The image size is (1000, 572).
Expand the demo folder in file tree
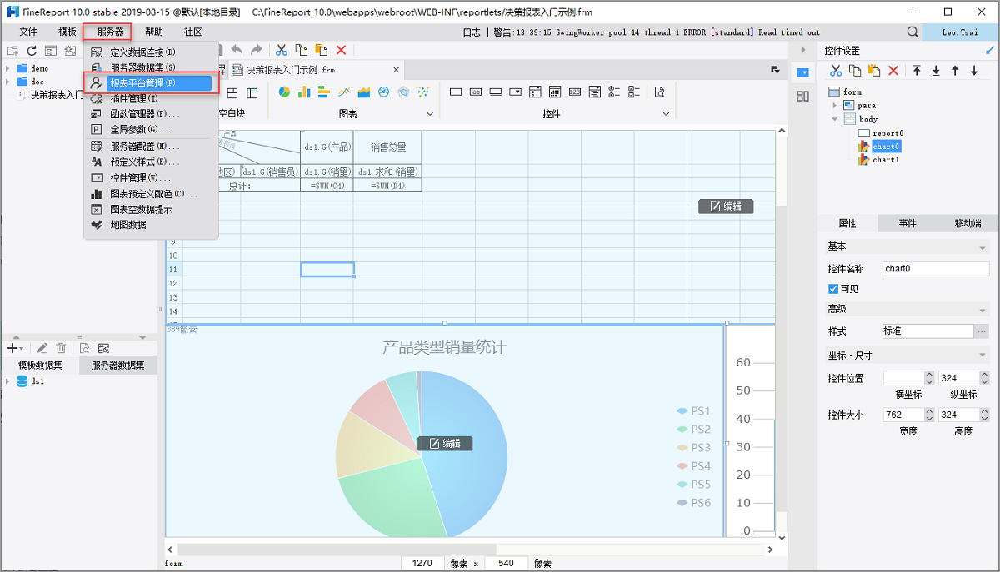pyautogui.click(x=7, y=68)
